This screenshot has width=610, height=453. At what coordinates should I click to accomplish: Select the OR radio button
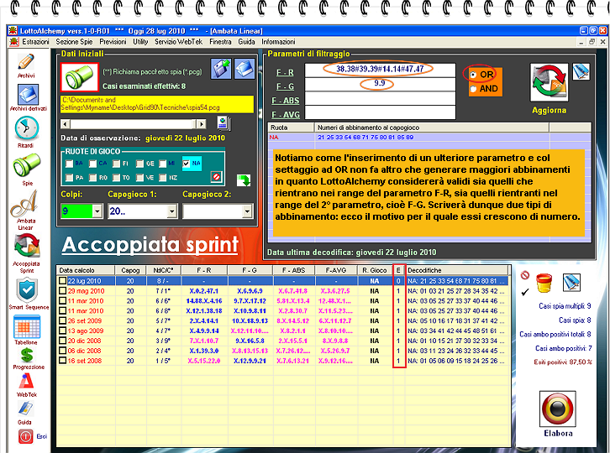pos(473,75)
